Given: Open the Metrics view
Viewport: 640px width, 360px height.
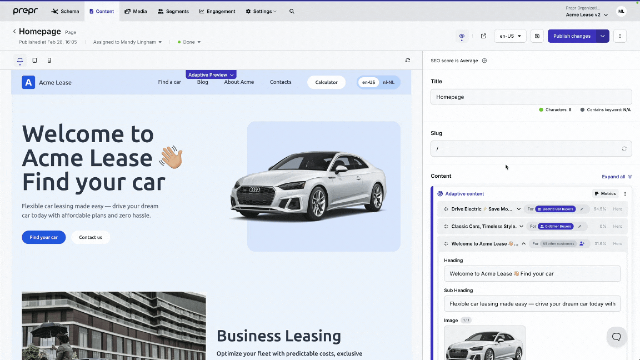Looking at the screenshot, I should coord(606,194).
